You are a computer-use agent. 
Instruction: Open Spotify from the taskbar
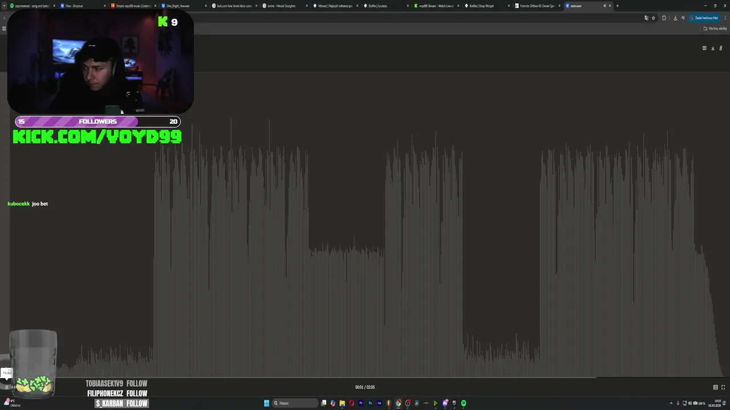tap(464, 403)
